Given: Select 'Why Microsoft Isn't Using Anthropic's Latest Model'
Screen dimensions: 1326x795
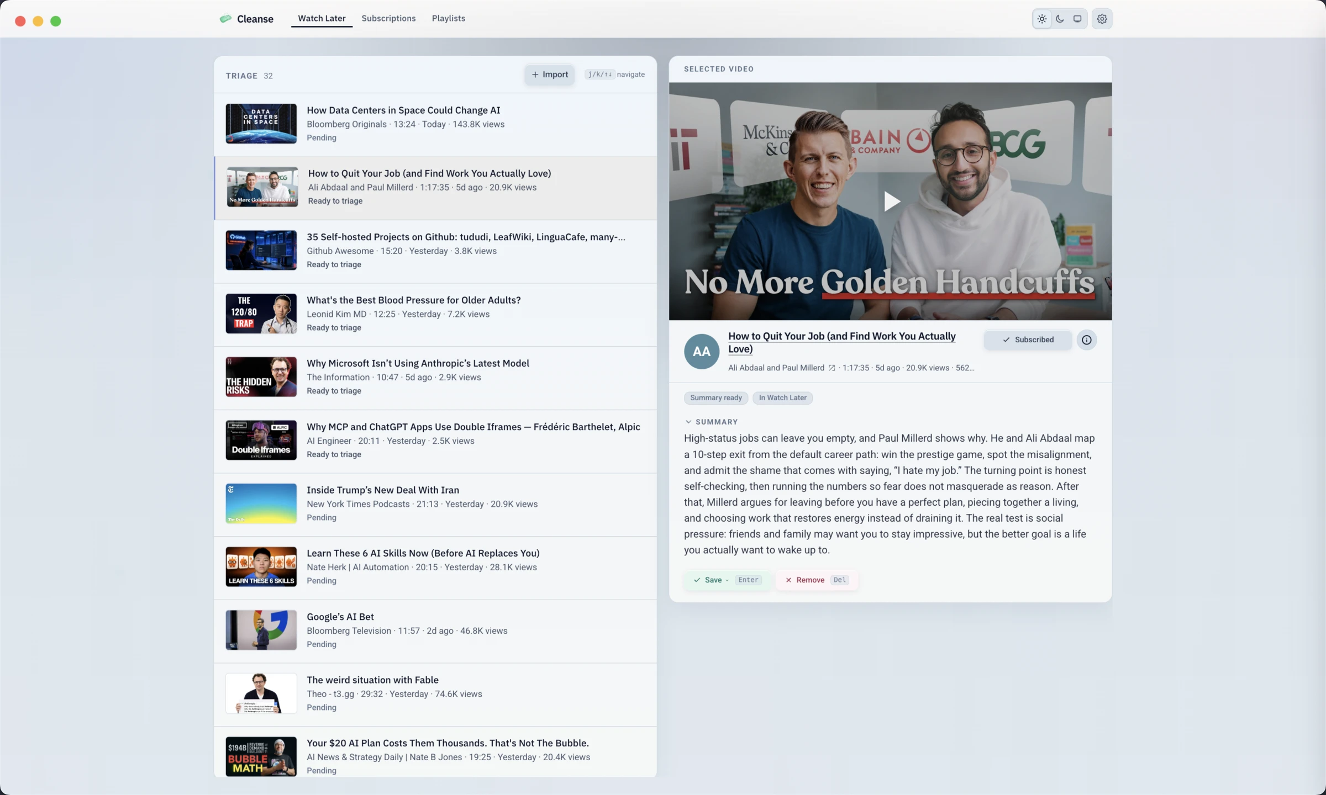Looking at the screenshot, I should [418, 363].
